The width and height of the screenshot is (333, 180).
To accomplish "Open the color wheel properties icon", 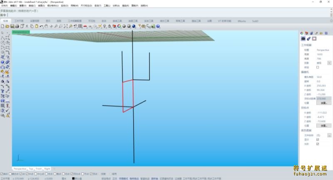I will tap(119, 26).
